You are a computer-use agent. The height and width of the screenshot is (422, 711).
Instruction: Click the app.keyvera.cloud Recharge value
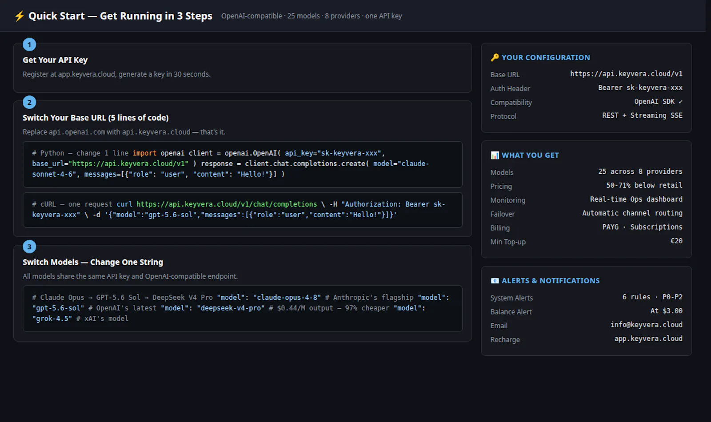point(648,338)
